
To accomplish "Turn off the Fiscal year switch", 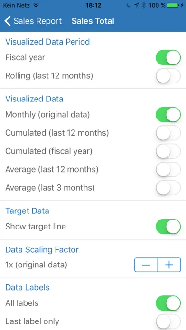I will [168, 57].
